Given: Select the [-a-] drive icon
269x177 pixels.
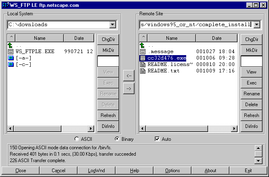Looking at the screenshot, I should point(11,58).
